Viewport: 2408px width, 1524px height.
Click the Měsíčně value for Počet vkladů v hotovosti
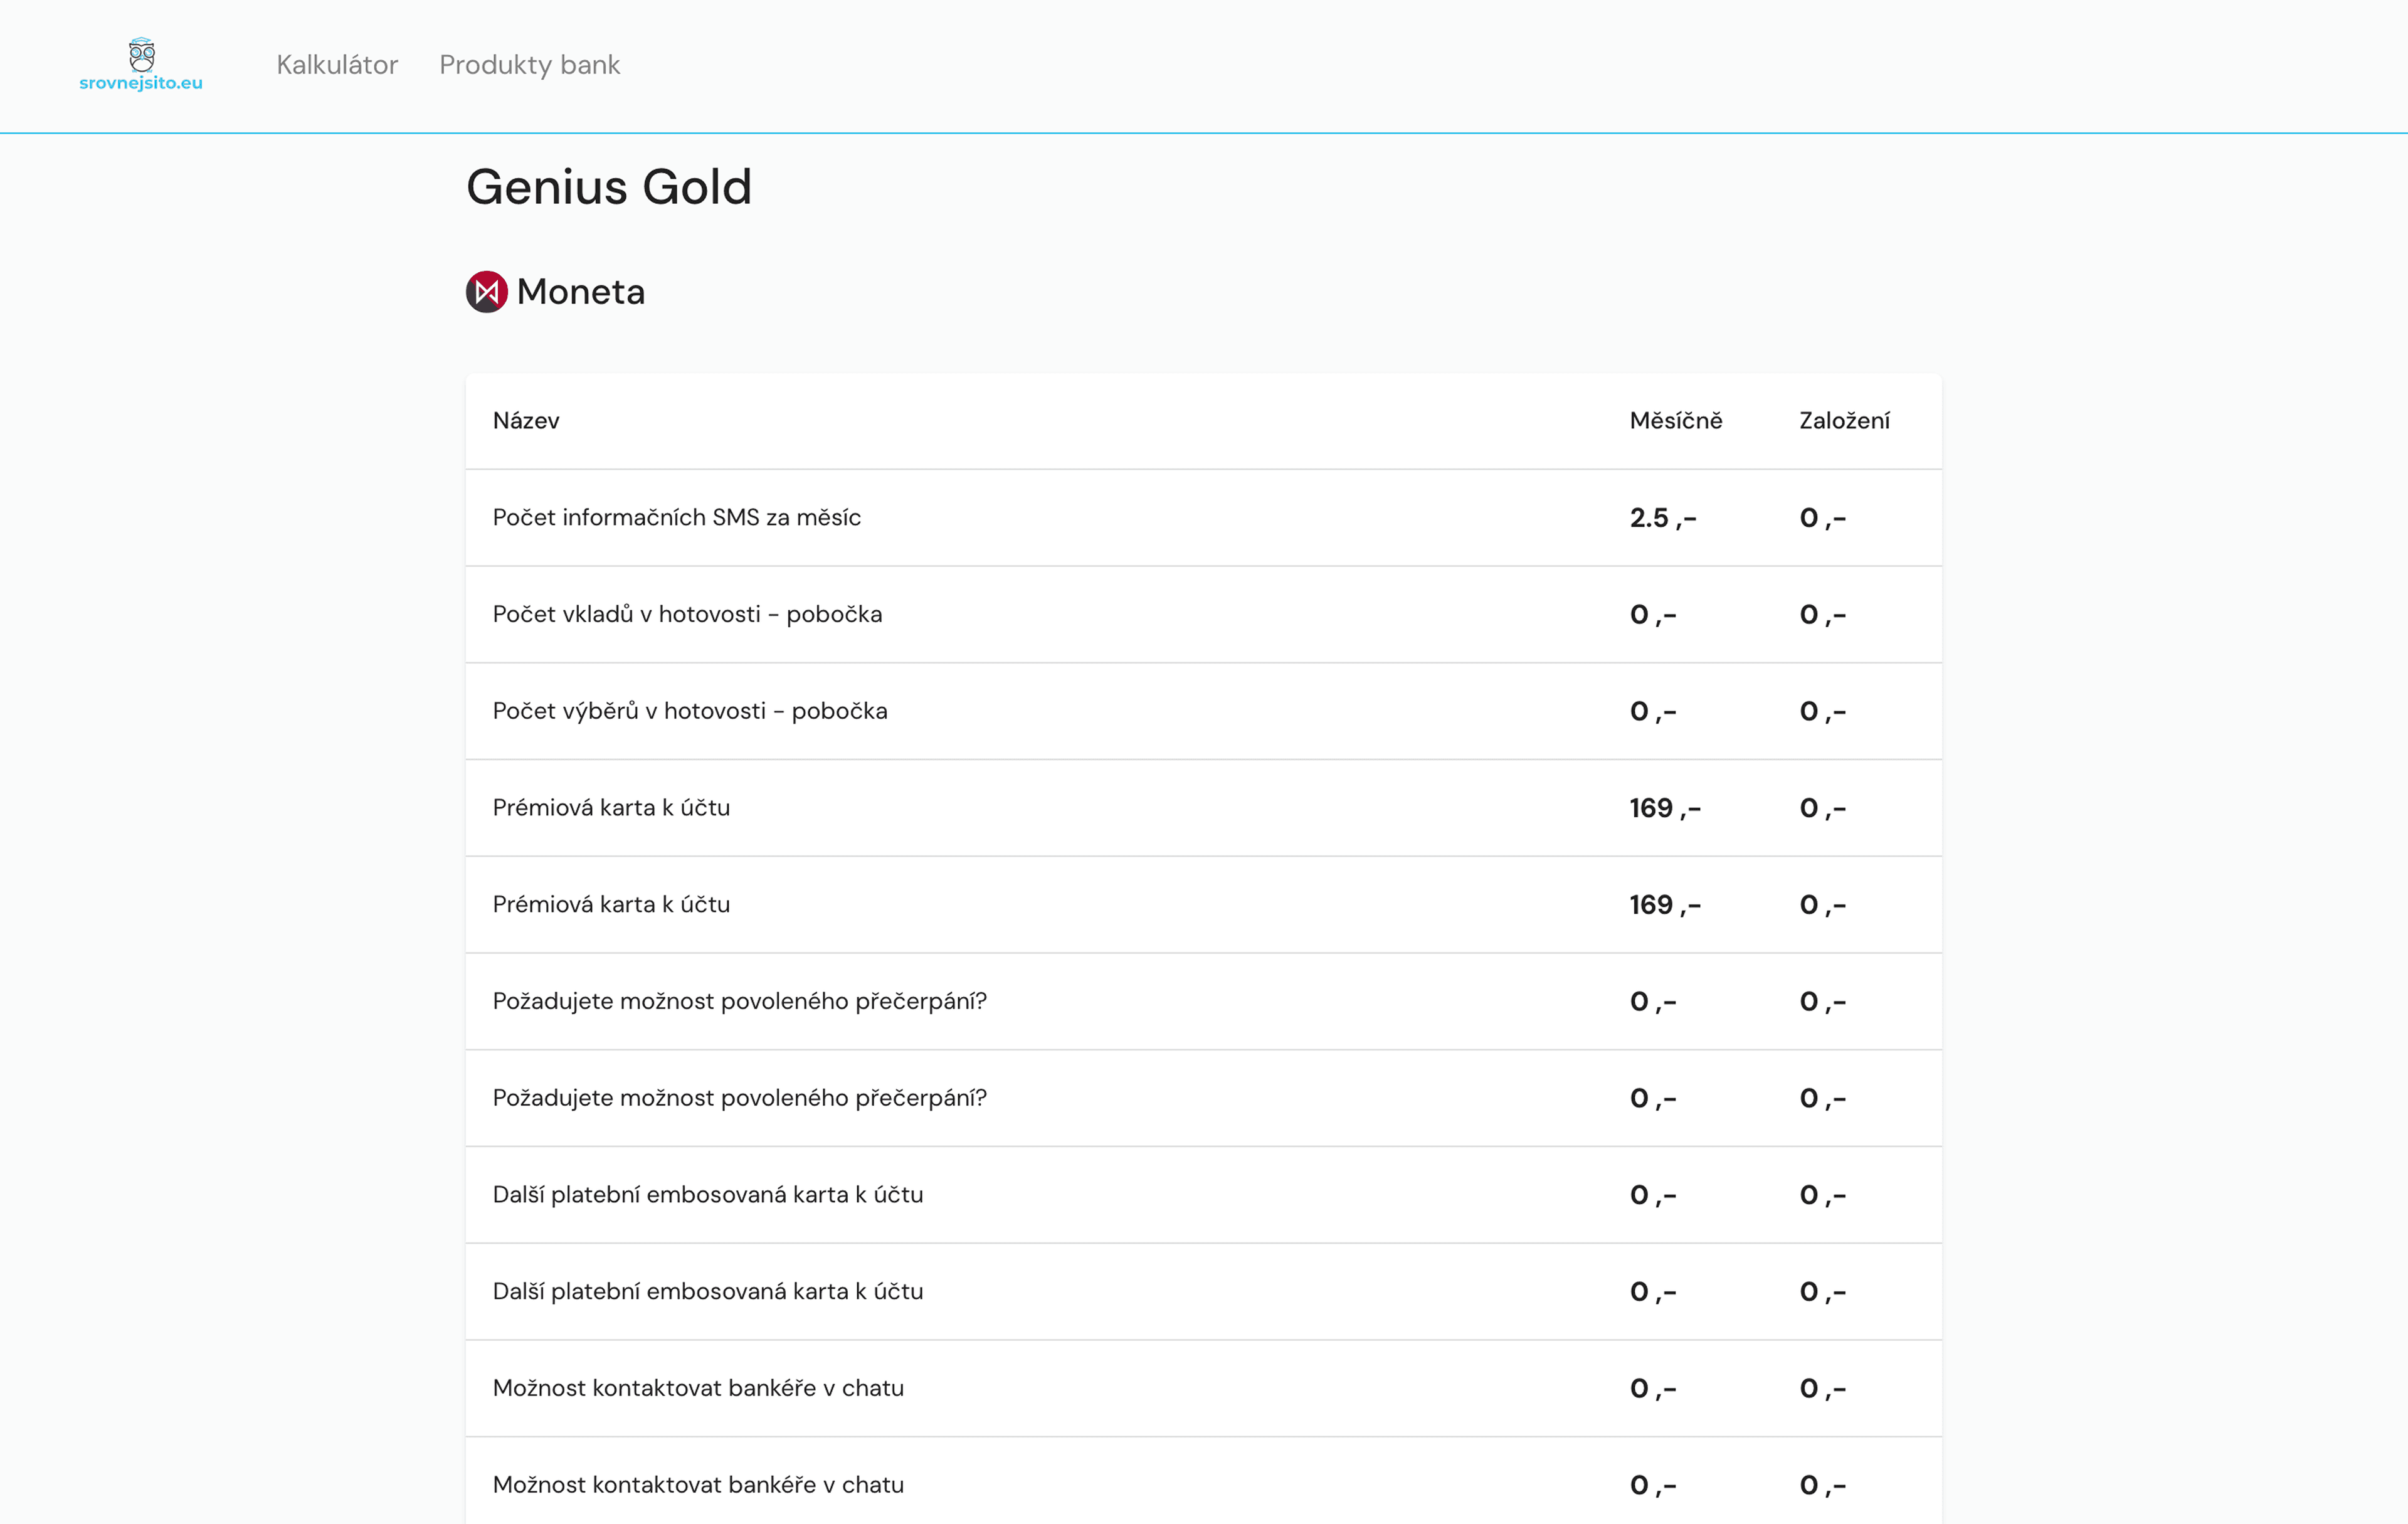coord(1653,615)
